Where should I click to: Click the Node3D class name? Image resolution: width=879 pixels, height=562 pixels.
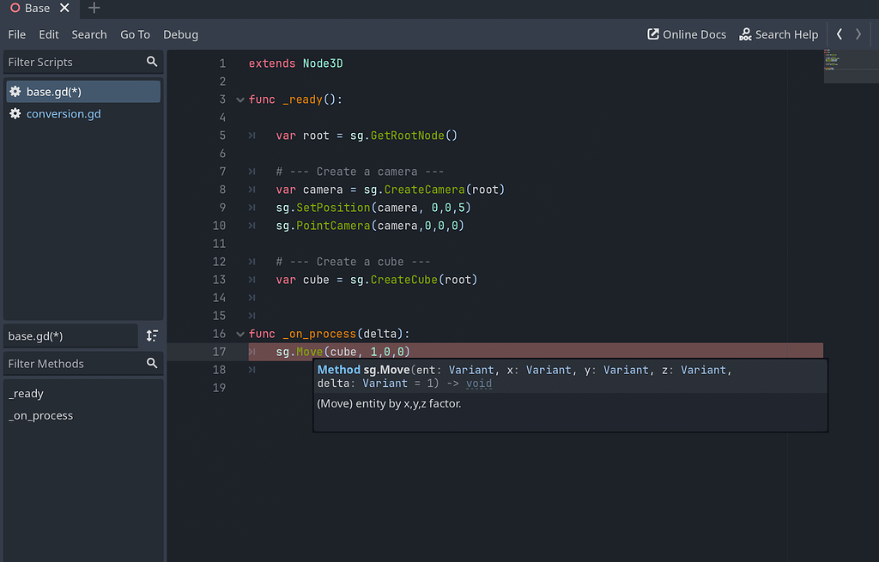pyautogui.click(x=323, y=63)
